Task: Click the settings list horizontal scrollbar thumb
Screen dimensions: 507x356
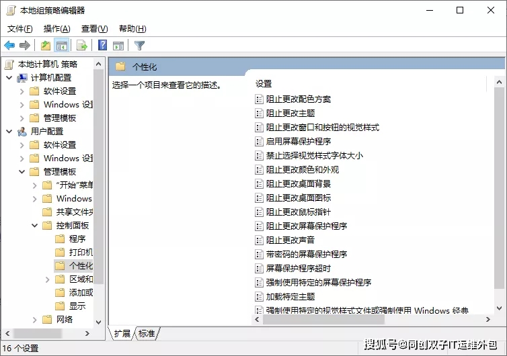Action: [x=323, y=320]
